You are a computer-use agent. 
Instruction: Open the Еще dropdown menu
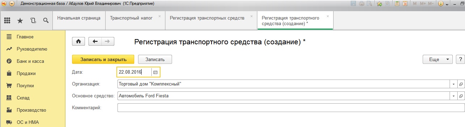(x=438, y=59)
